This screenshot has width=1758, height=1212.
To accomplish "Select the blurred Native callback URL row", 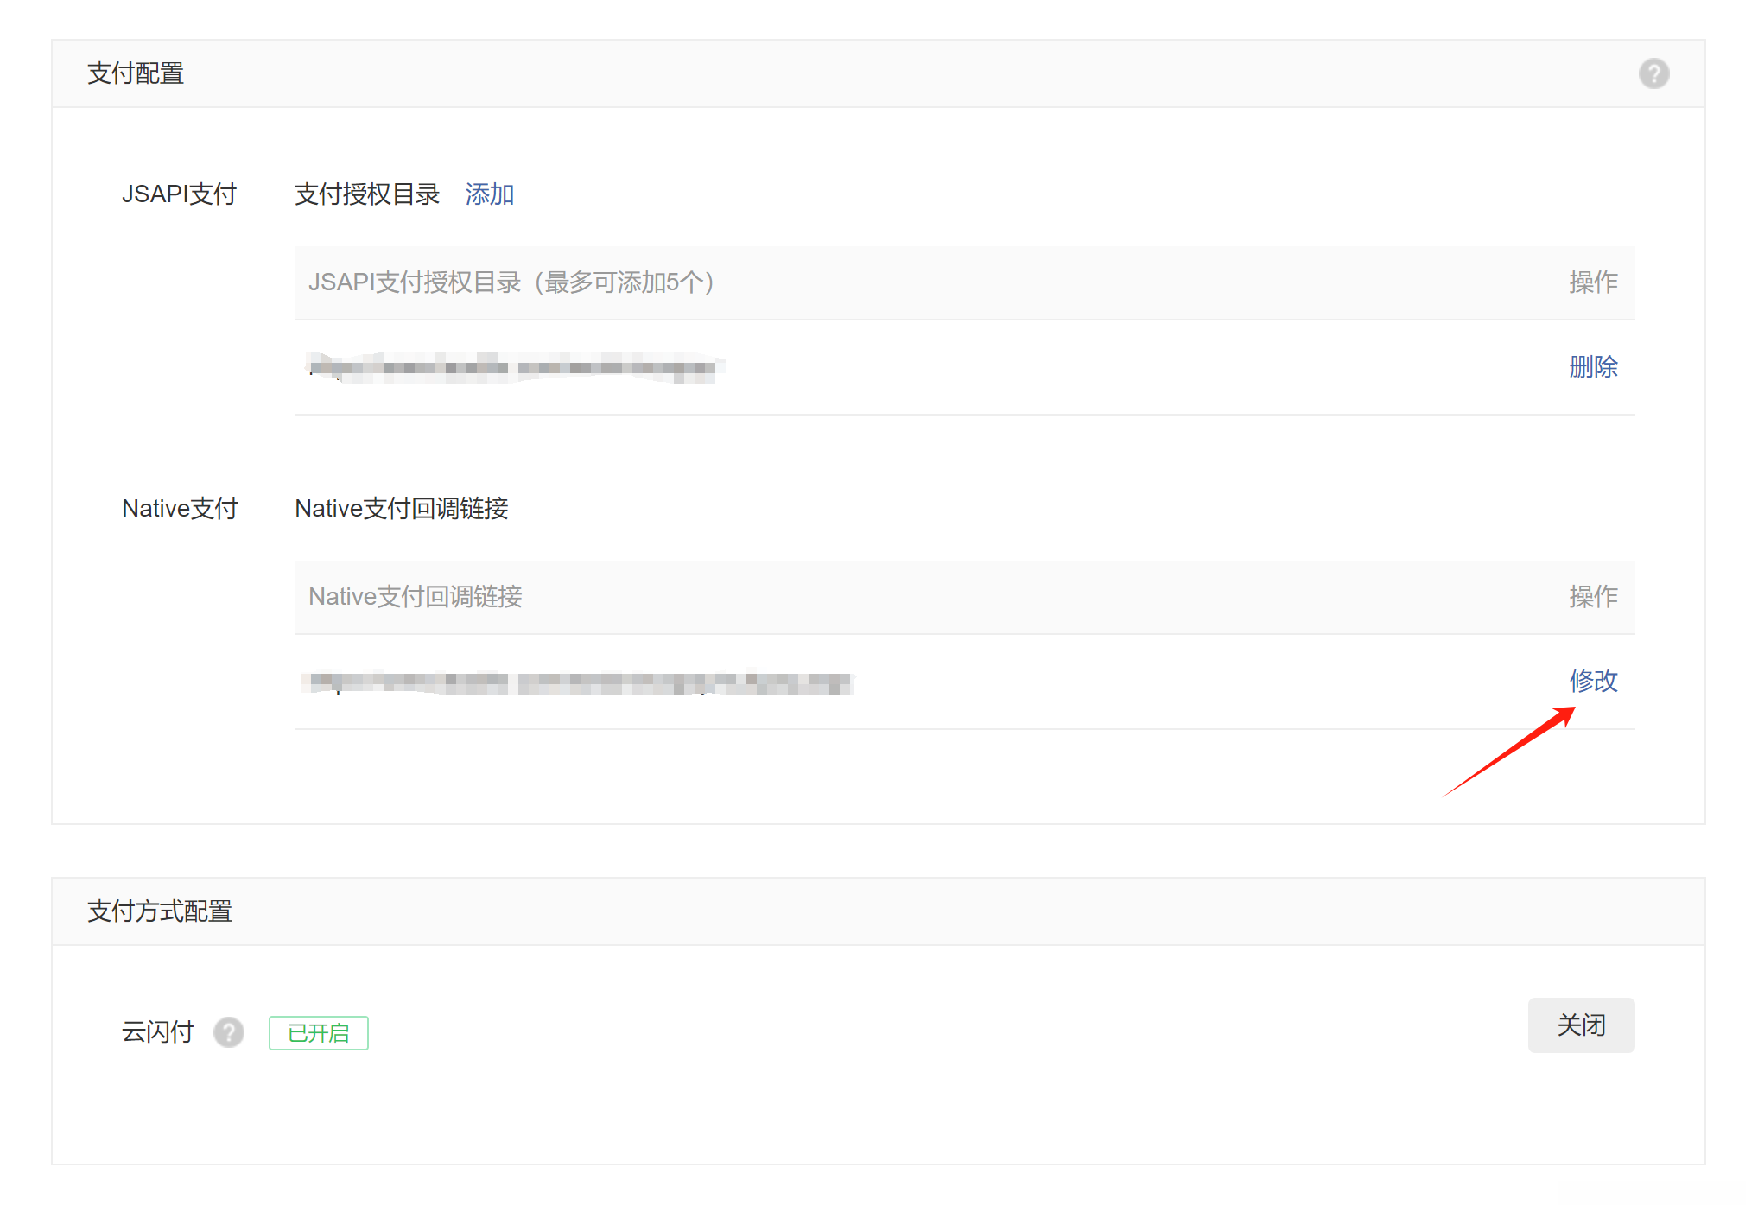I will (576, 682).
